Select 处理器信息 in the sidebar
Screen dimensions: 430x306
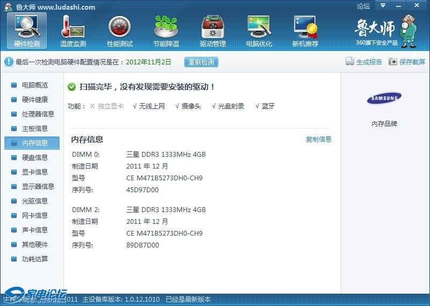[x=38, y=114]
